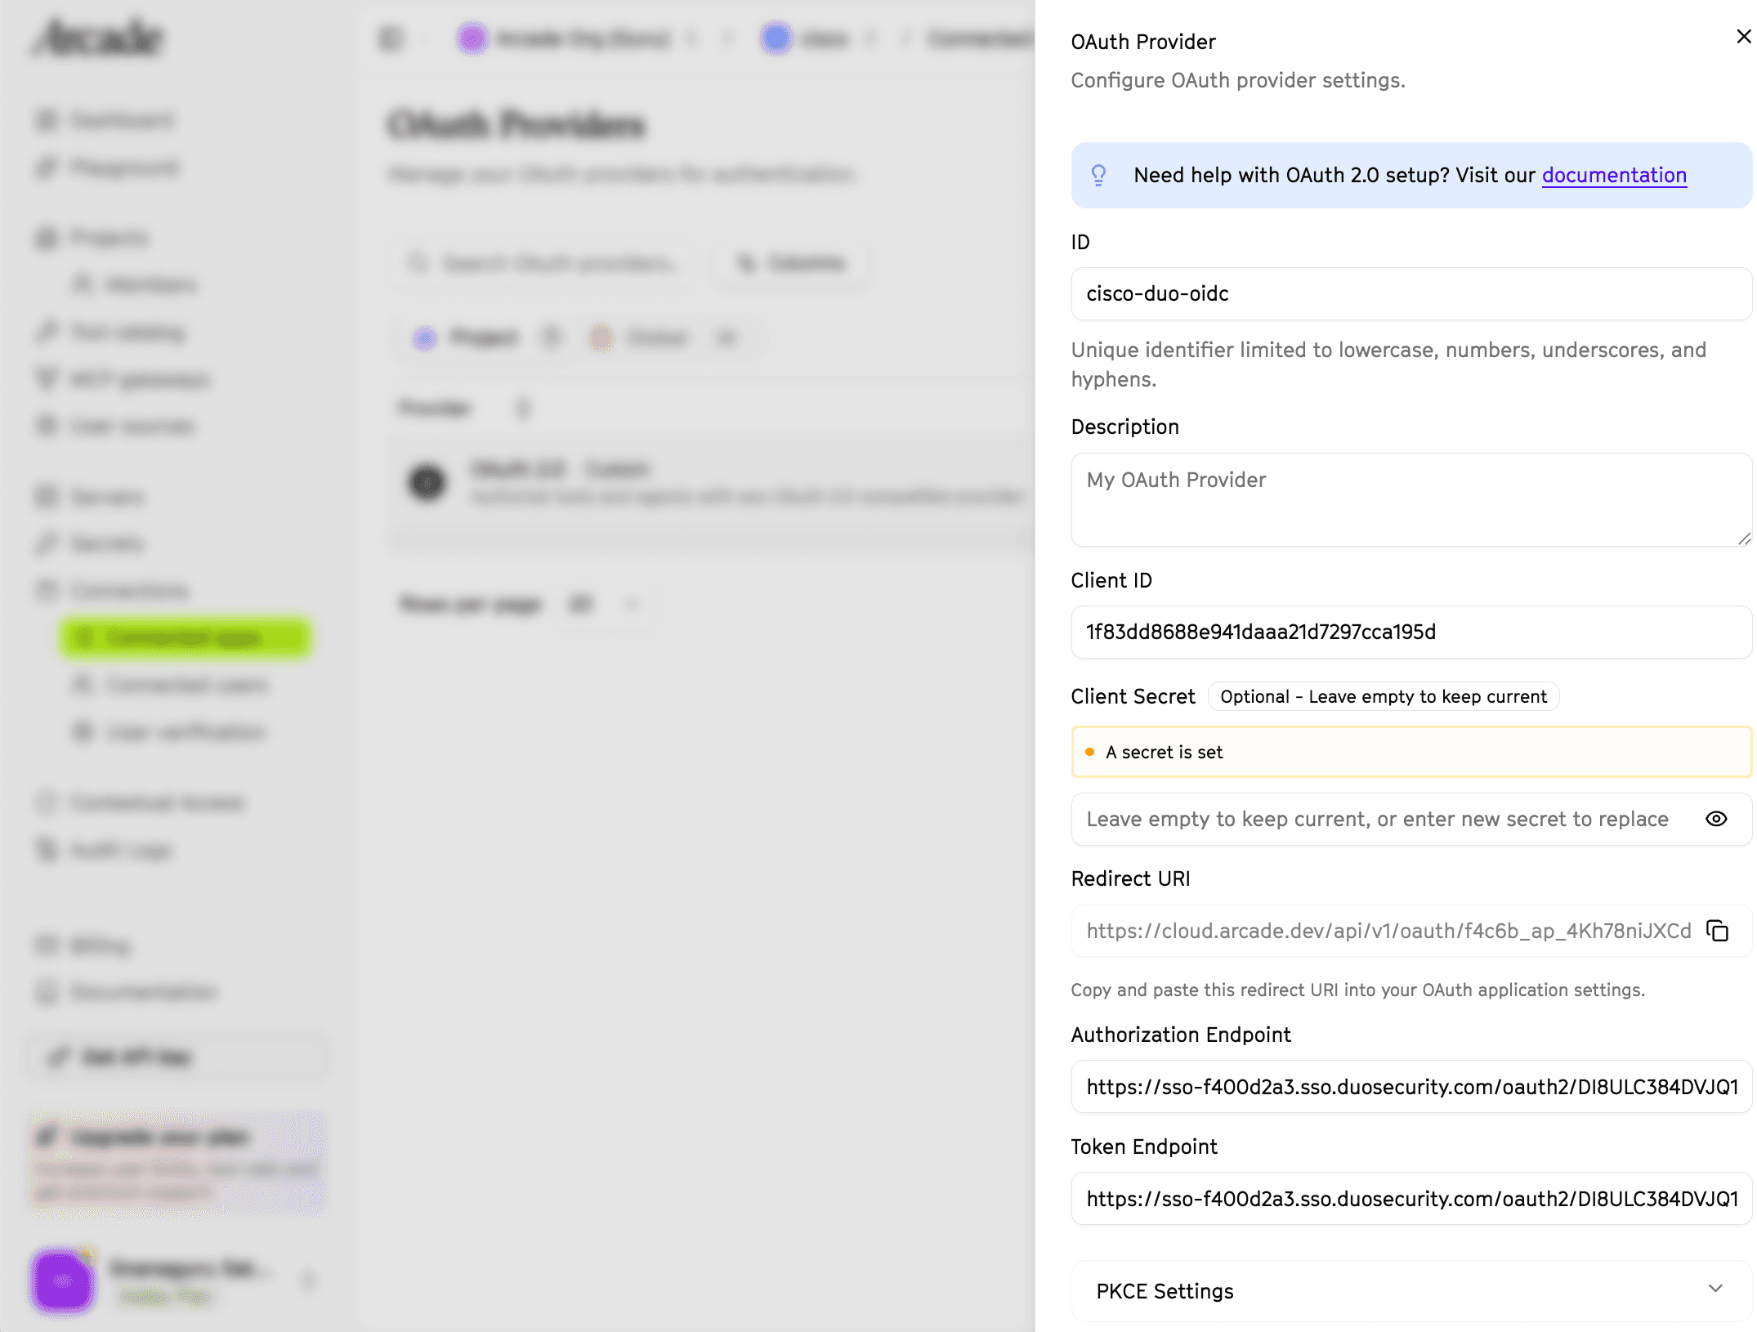The height and width of the screenshot is (1332, 1757).
Task: Click the 'Configure OAuth provider settings.' subtitle
Action: coord(1238,81)
